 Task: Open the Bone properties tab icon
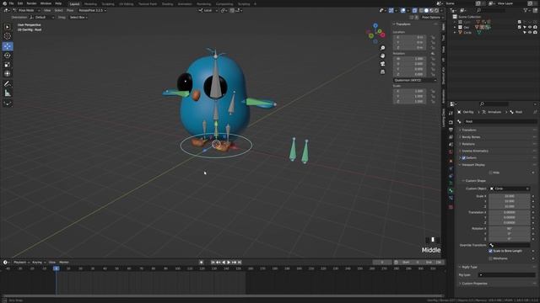(x=451, y=190)
